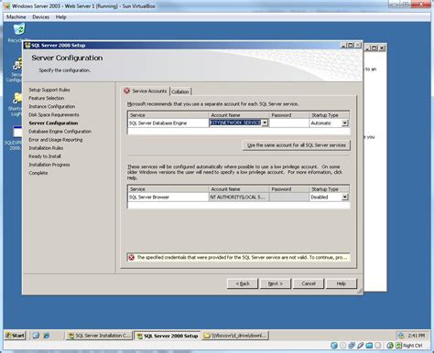Screen dimensions: 434x353
Task: Open the VirtualBox Help menu
Action: tap(60, 17)
